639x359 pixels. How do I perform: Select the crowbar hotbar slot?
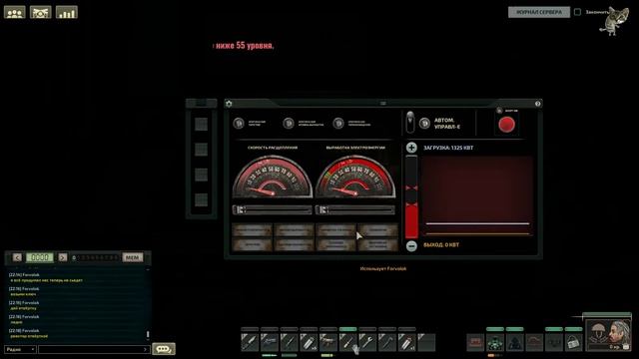pos(386,342)
